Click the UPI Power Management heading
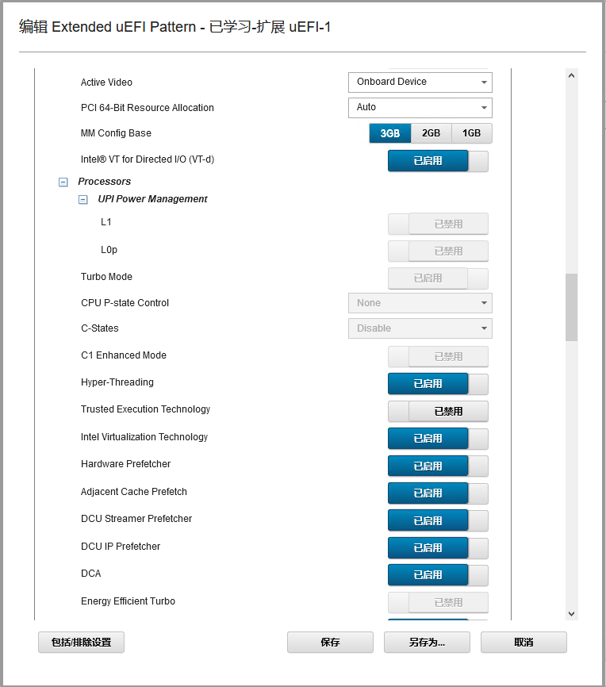The width and height of the screenshot is (606, 687). coord(152,199)
